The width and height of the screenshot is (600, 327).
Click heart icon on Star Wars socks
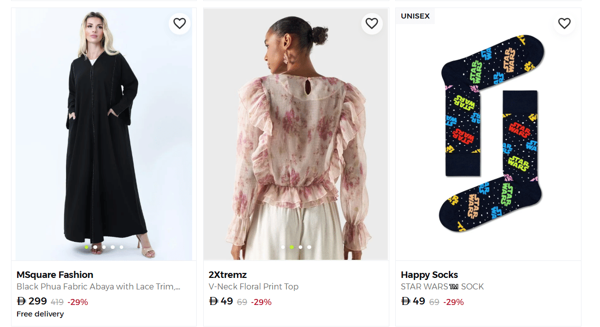point(564,23)
